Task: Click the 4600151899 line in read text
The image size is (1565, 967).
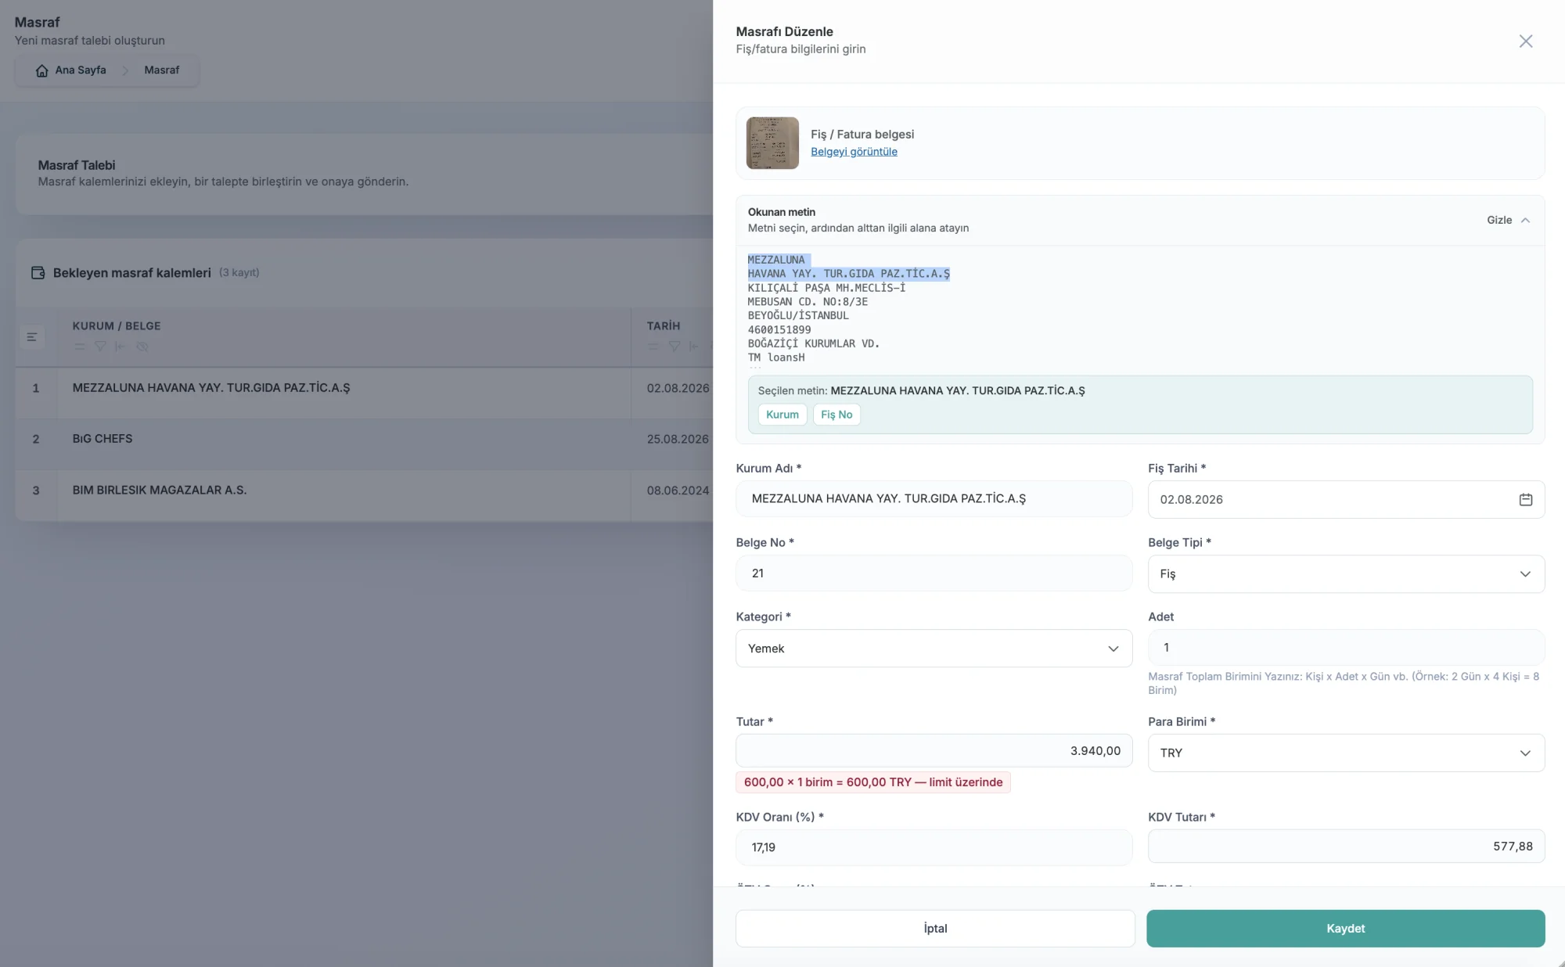Action: 779,330
